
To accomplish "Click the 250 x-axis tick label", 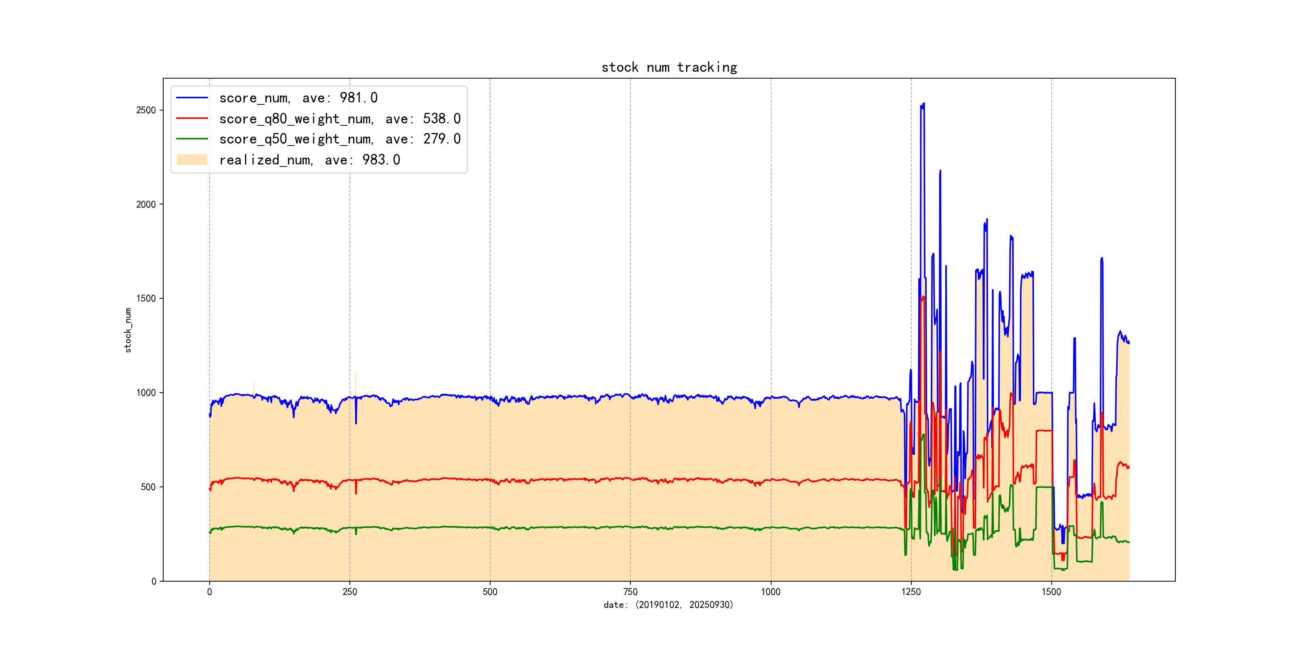I will coord(349,592).
